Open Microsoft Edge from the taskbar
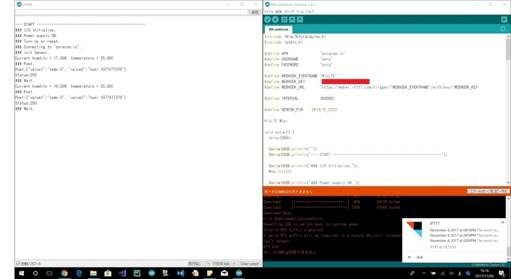Screen dimensions: 511x279 (79, 273)
